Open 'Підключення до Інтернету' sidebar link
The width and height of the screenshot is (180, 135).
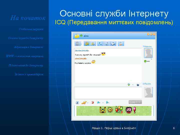pyautogui.click(x=26, y=65)
